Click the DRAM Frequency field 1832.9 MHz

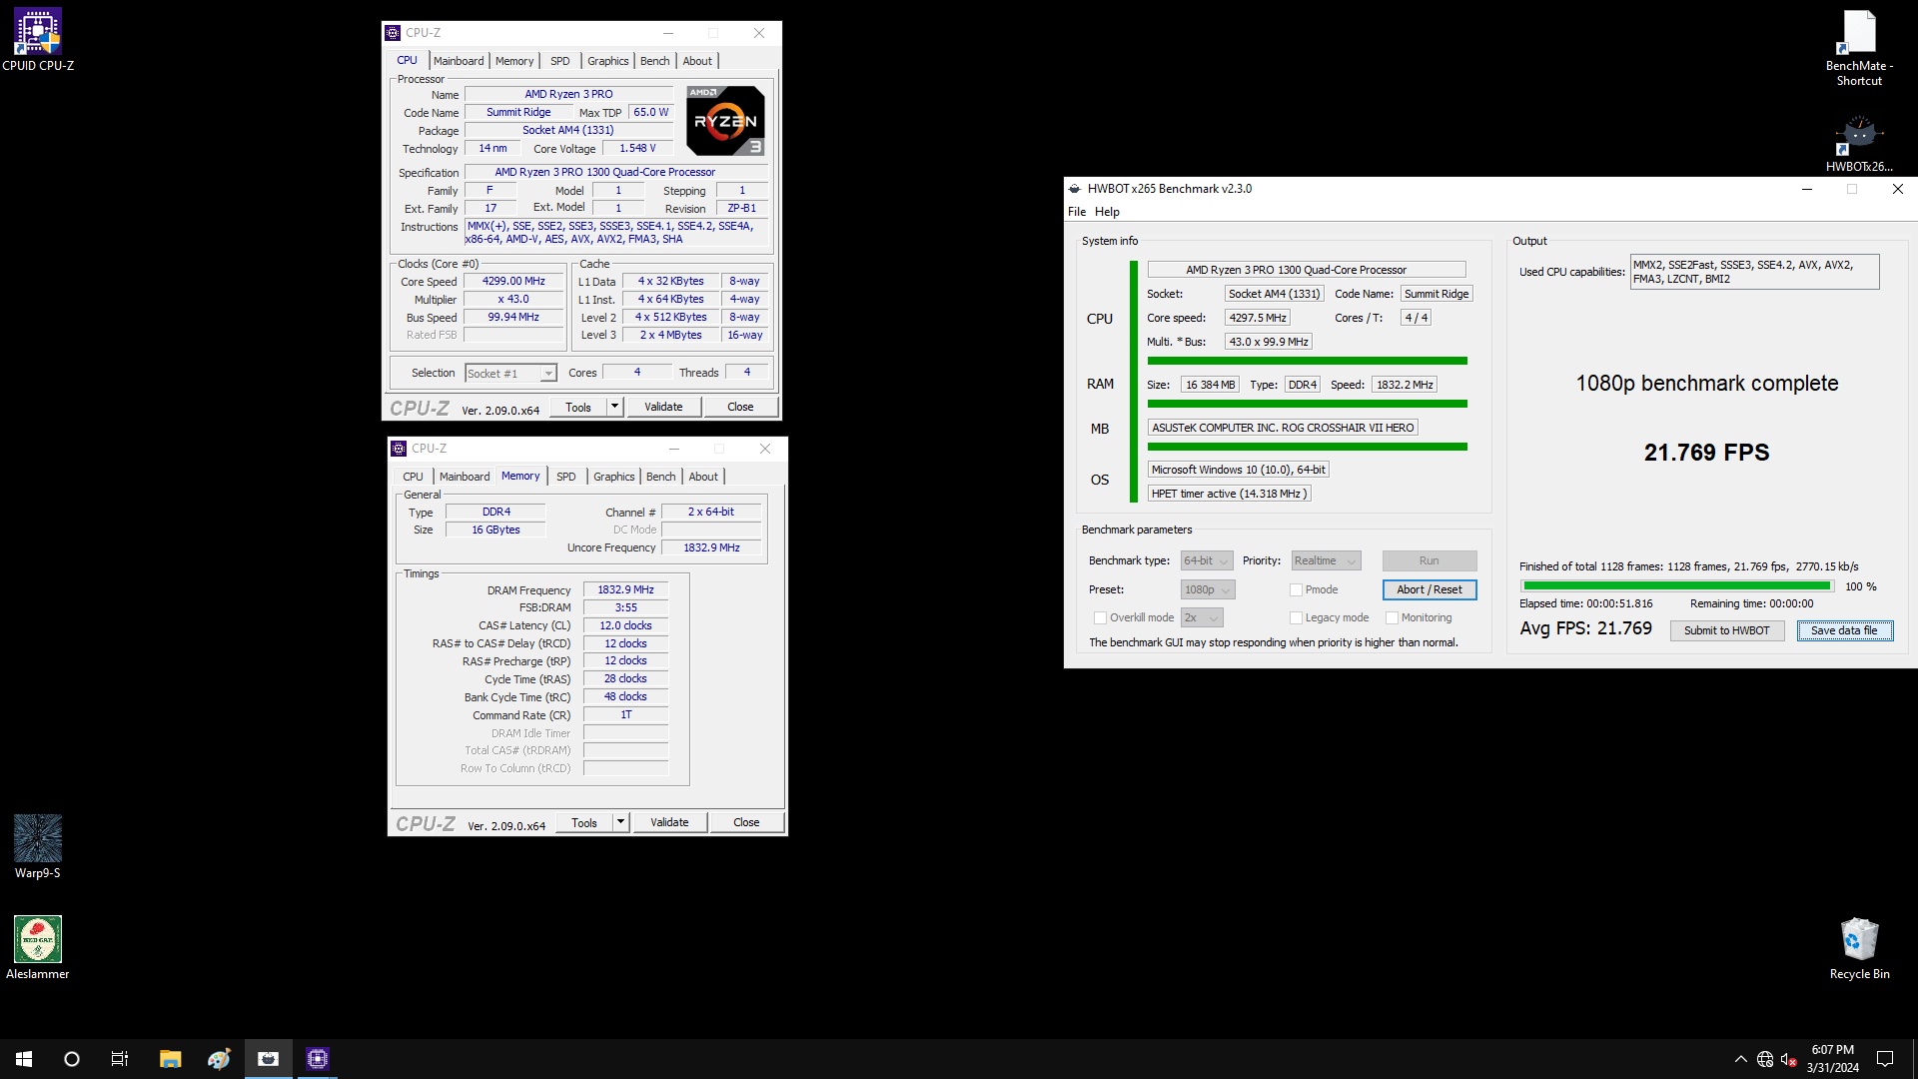point(625,590)
